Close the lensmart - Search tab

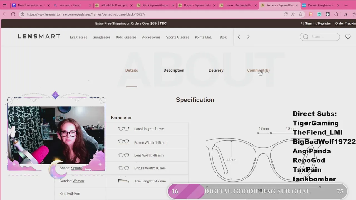(90, 5)
